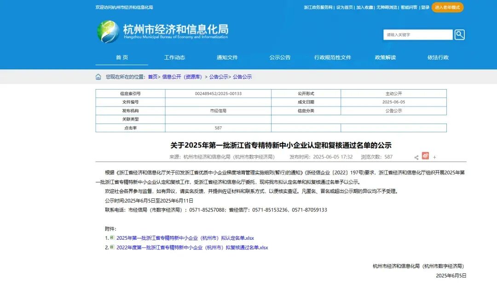This screenshot has width=497, height=288.
Task: Click the 公告公示 category table cell
Action: click(x=393, y=111)
